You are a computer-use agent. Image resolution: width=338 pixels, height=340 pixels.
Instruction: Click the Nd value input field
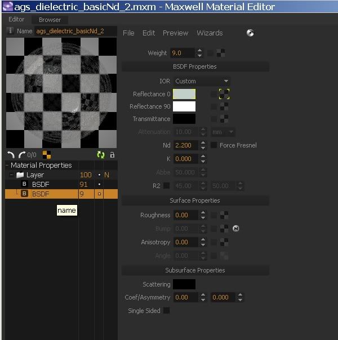pos(185,145)
